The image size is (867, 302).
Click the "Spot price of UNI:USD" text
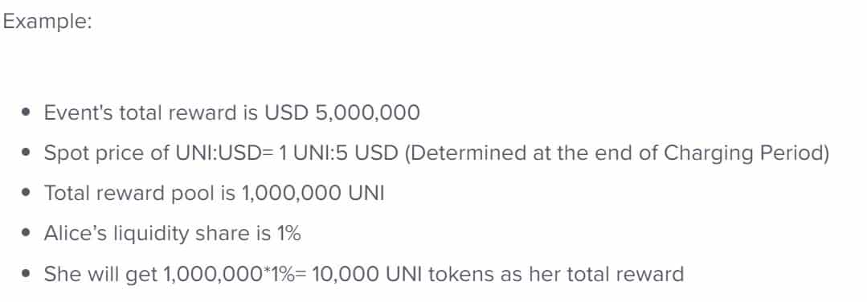coord(155,153)
